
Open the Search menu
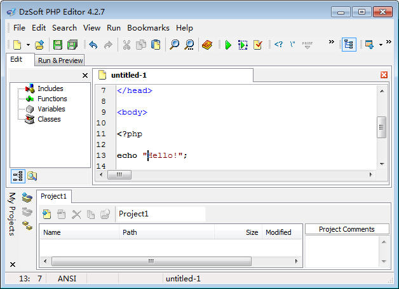tap(64, 28)
